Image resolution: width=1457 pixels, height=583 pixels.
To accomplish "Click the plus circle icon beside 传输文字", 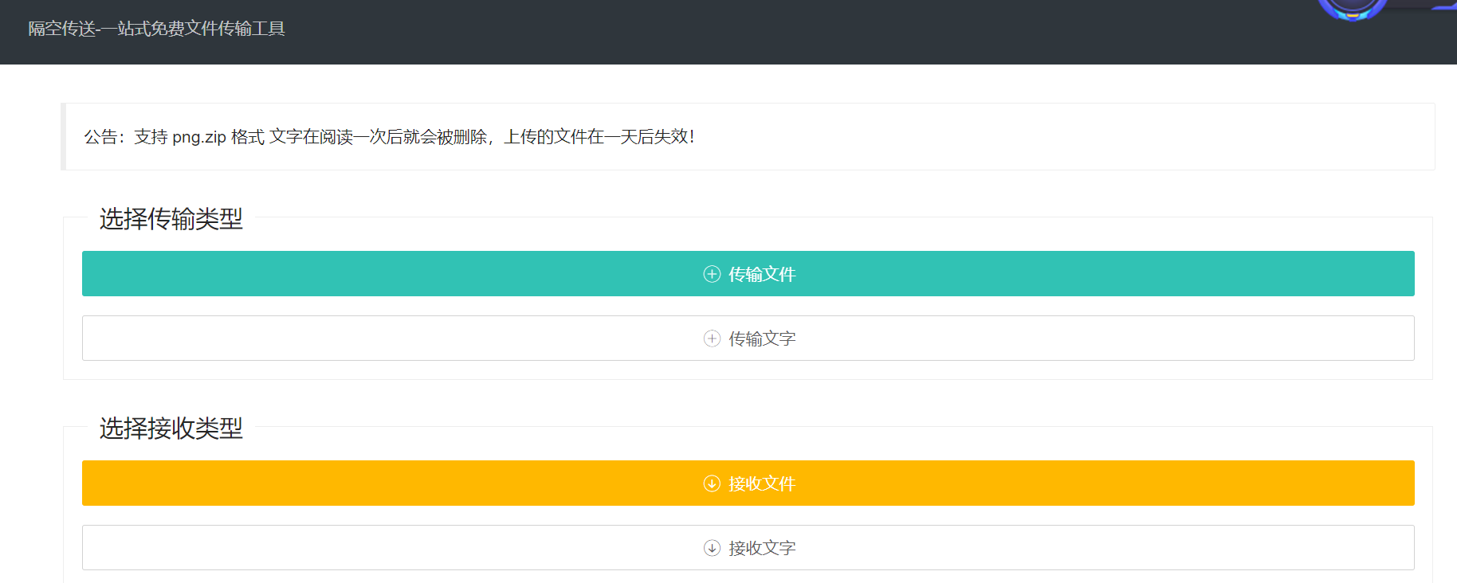I will (712, 338).
